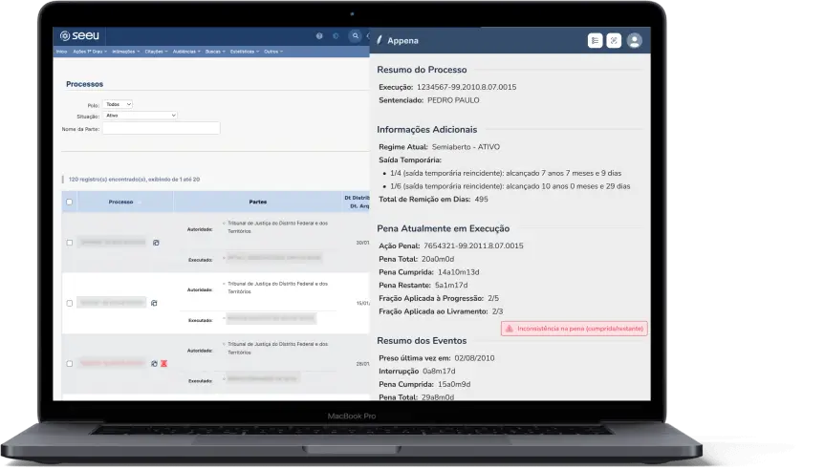Screen dimensions: 825x470
Task: Open the Situação dropdown showing Ativo
Action: pyautogui.click(x=141, y=116)
